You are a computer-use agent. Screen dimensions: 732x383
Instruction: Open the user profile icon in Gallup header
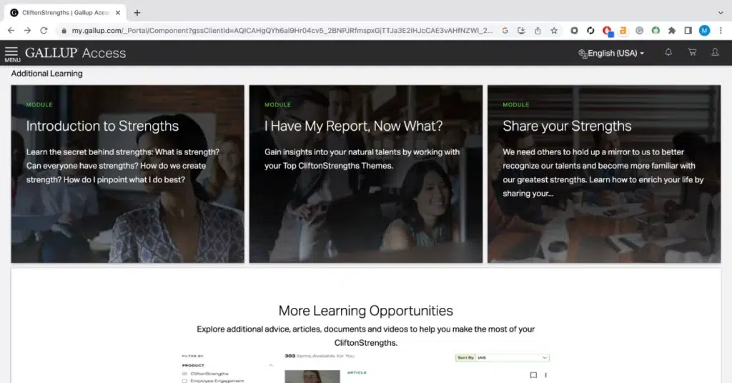(715, 52)
